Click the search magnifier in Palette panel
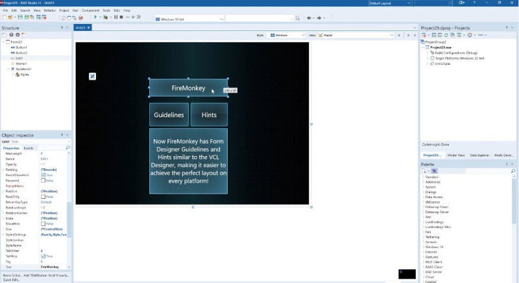 point(513,171)
